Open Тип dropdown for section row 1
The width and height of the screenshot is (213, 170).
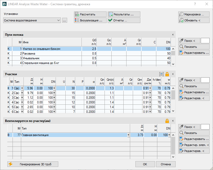(22, 88)
